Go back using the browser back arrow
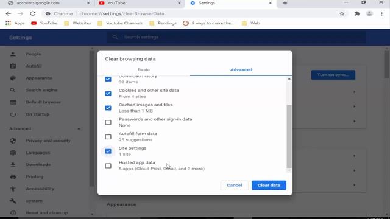The image size is (390, 219). pos(8,13)
